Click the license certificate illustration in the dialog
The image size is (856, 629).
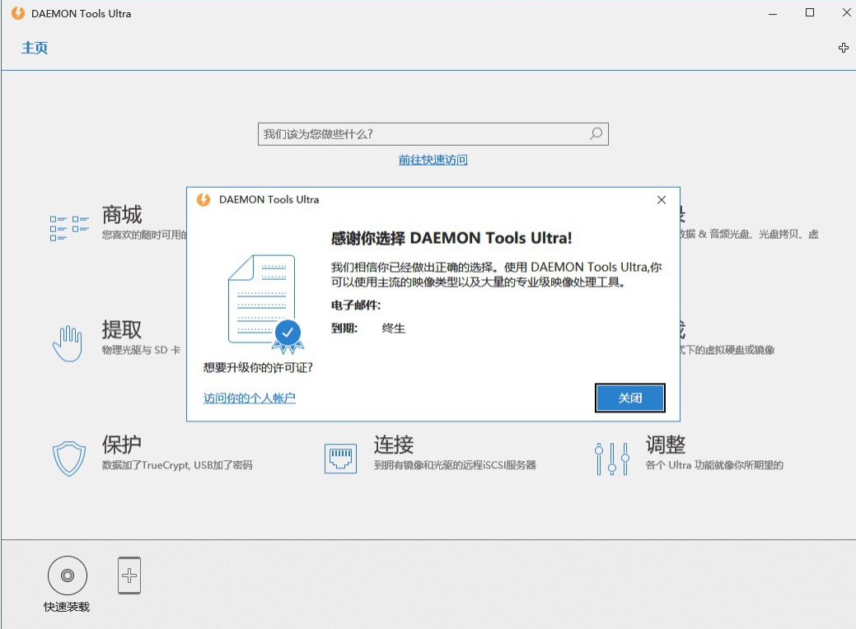[x=266, y=304]
